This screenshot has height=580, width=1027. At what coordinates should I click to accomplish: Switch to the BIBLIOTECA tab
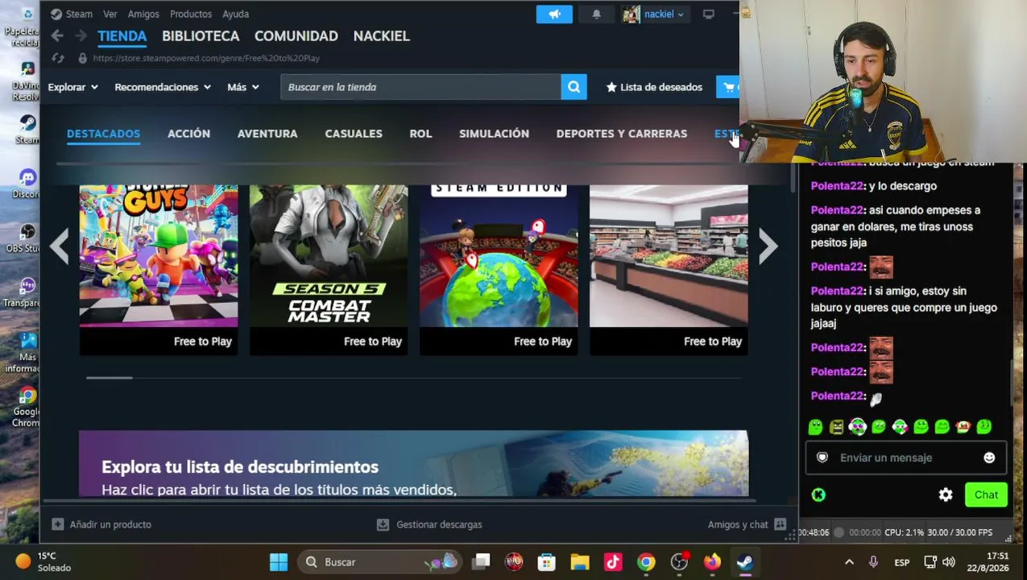point(201,36)
